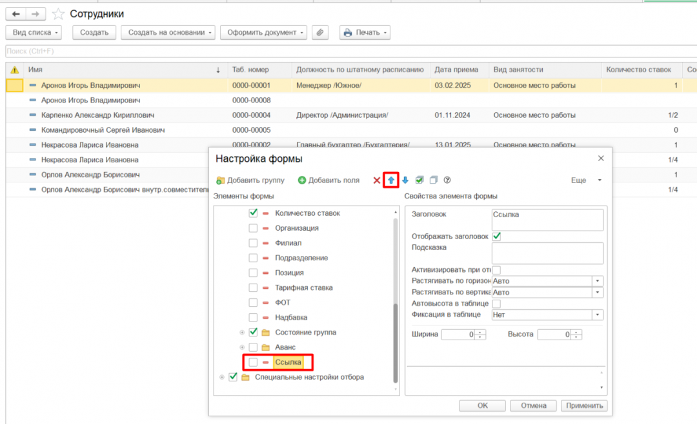Move the selected element up
The image size is (697, 424).
(390, 180)
